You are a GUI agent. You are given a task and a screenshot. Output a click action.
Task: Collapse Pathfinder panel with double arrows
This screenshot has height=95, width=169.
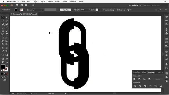(159, 72)
